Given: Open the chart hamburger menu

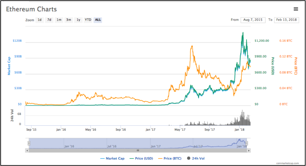Looking at the screenshot, I should (x=296, y=9).
